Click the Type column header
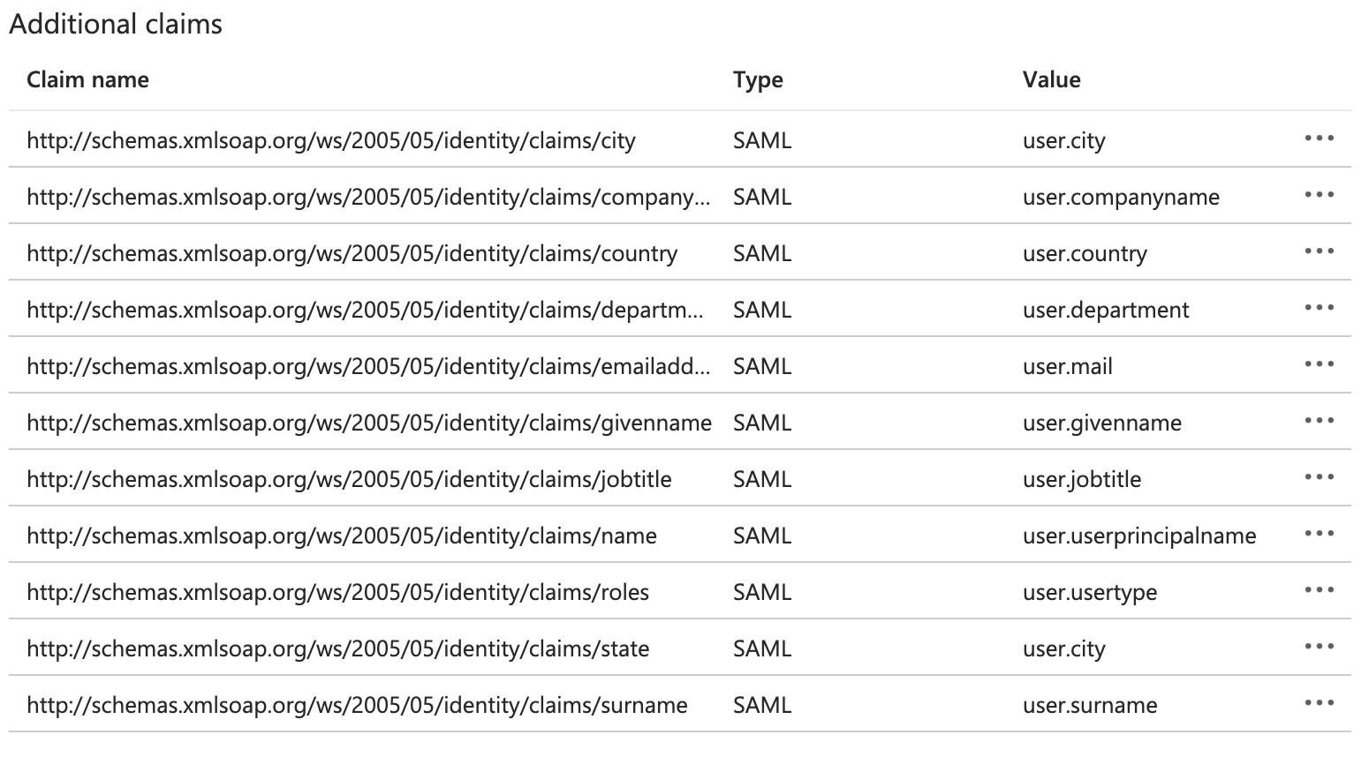The image size is (1369, 757). 758,79
